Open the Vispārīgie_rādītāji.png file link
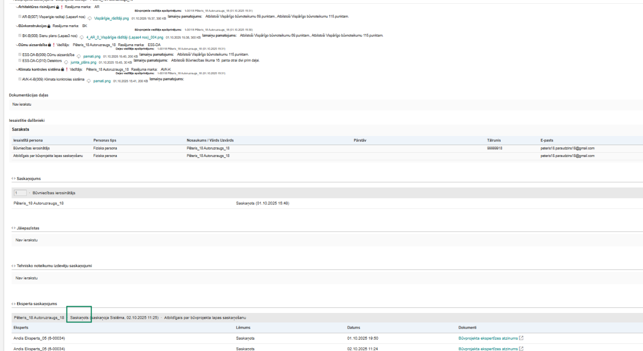The width and height of the screenshot is (643, 351). pyautogui.click(x=111, y=18)
